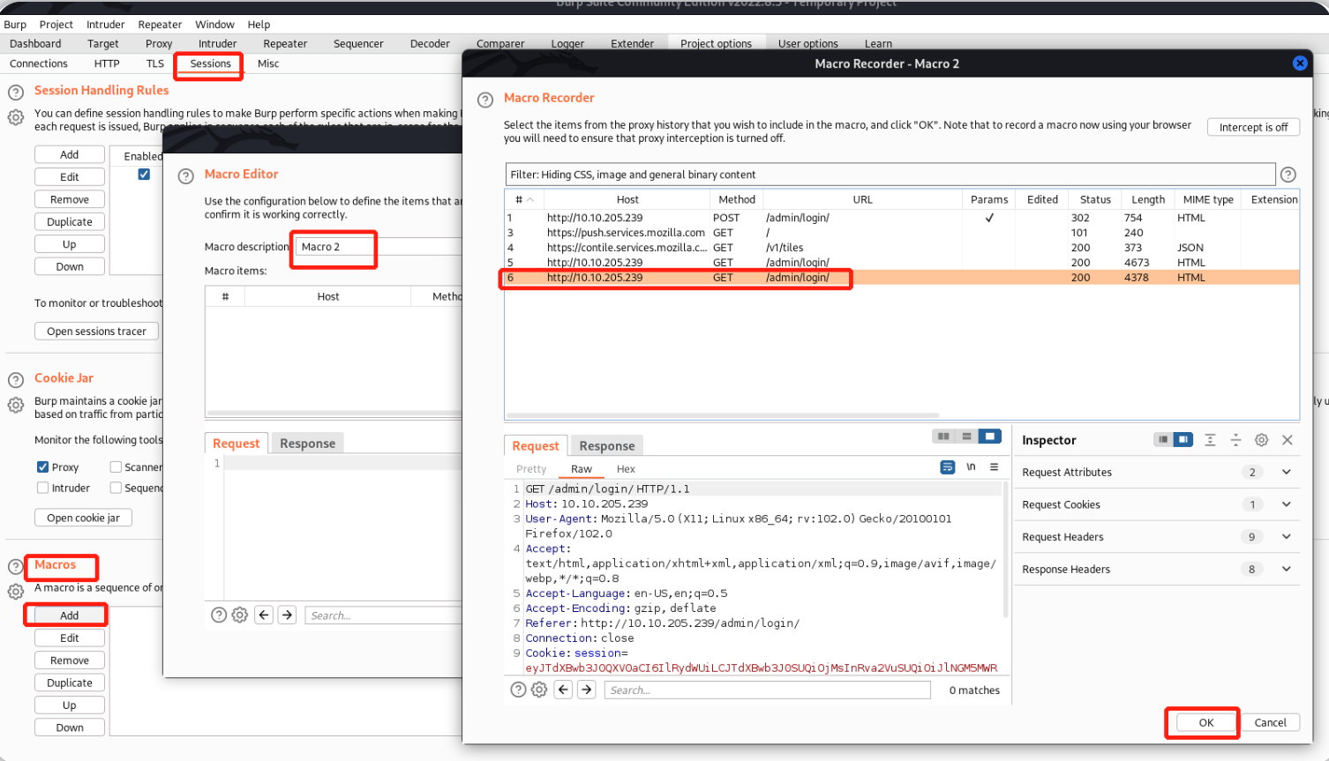Confirm macro selection with OK

click(x=1205, y=722)
